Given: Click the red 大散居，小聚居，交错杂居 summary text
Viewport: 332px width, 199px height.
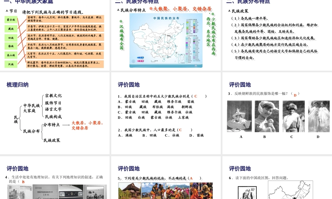Looking at the screenshot, I should tap(87, 125).
